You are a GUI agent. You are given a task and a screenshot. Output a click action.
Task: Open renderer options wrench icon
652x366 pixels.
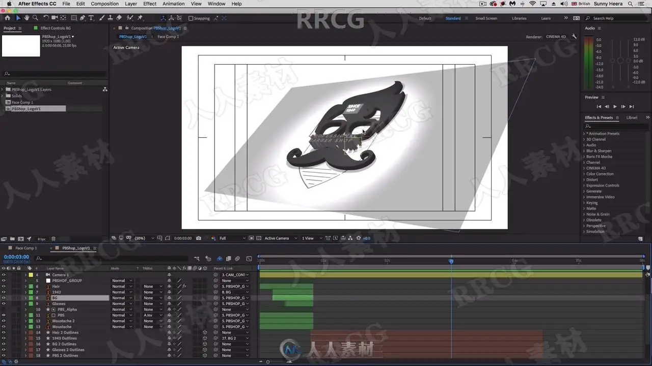pyautogui.click(x=574, y=37)
